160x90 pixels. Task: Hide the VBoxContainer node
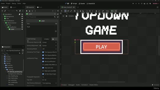[22, 23]
